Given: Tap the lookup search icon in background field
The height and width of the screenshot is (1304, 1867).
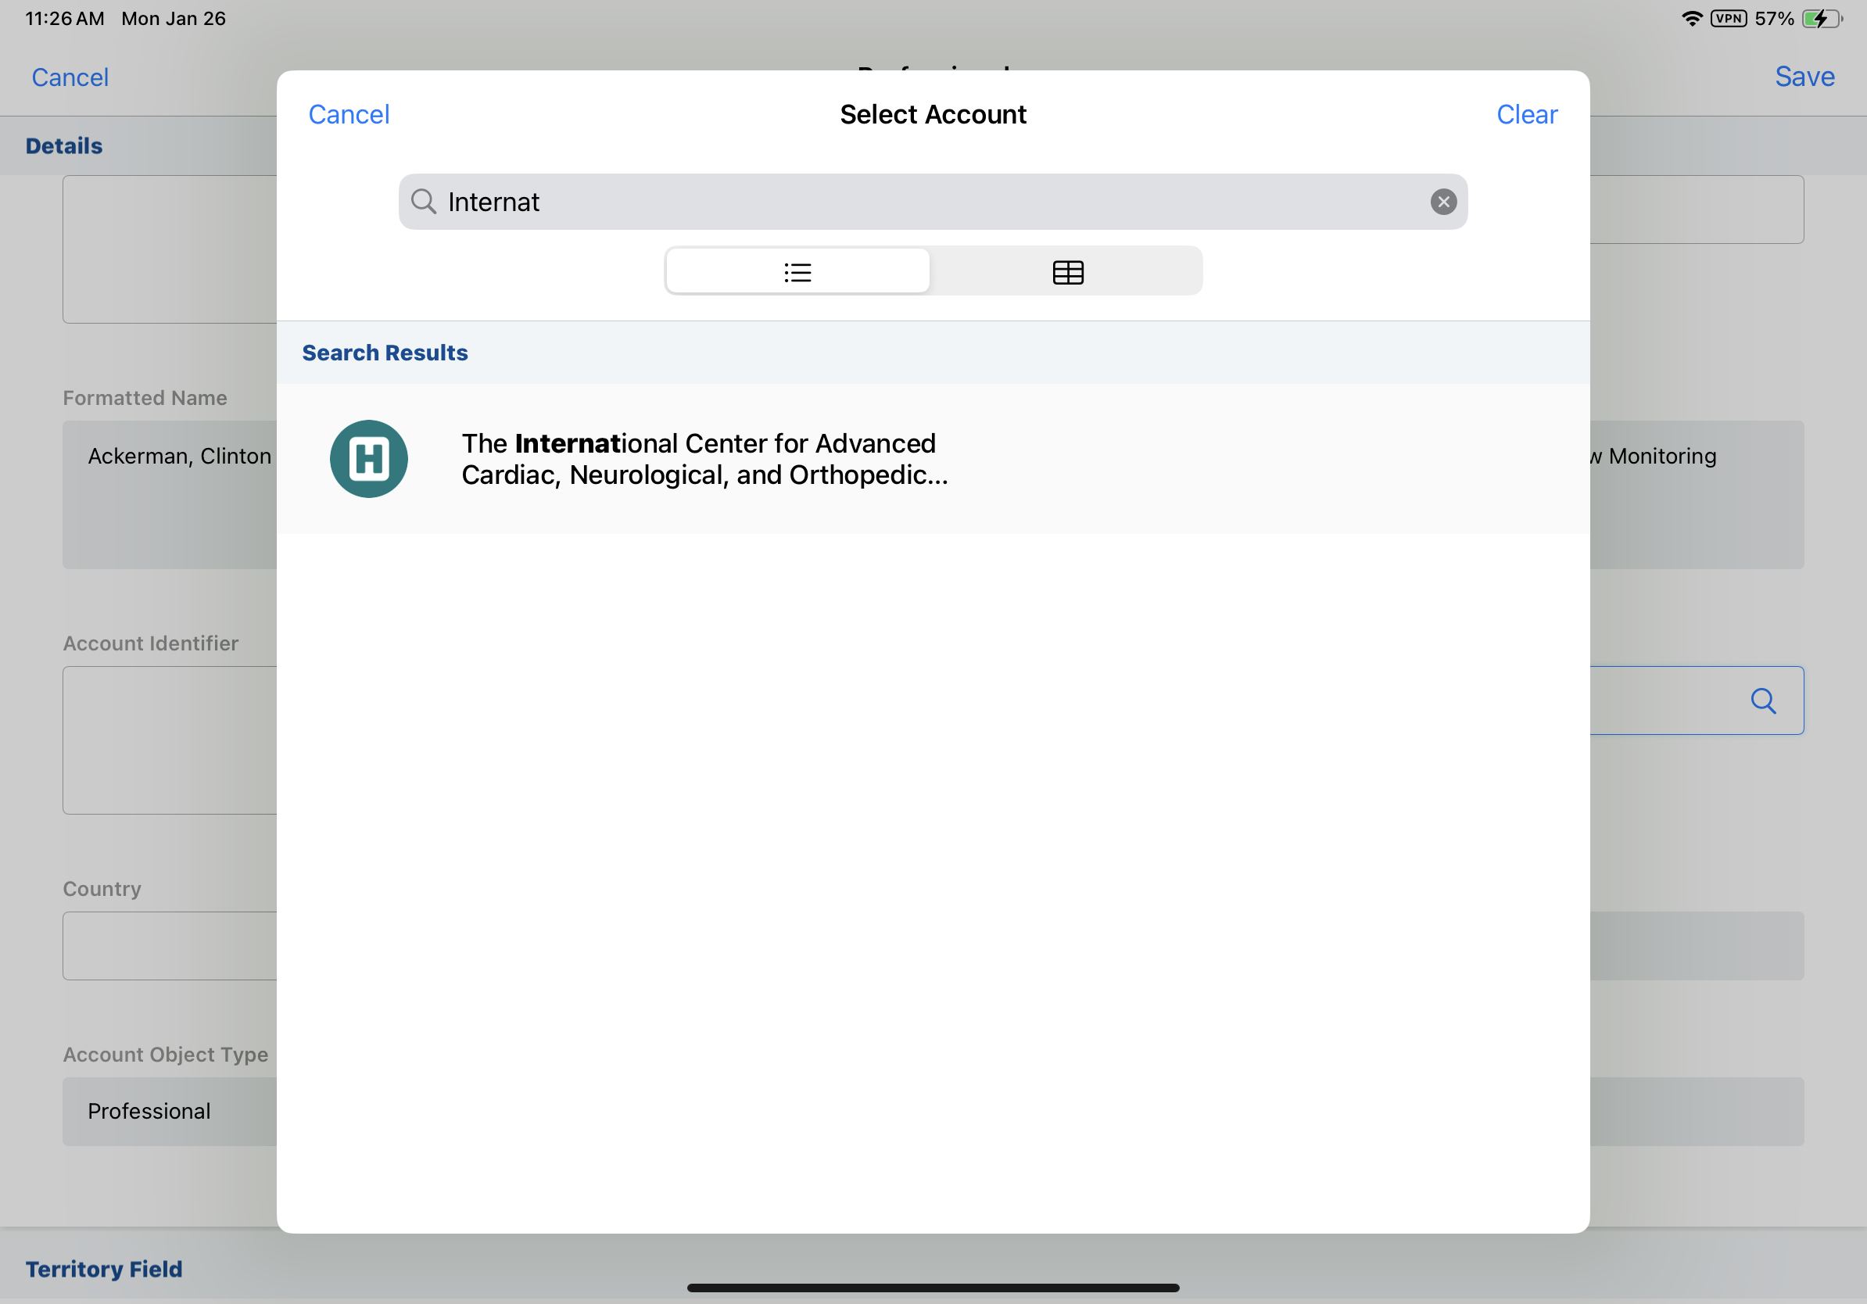Looking at the screenshot, I should tap(1762, 700).
